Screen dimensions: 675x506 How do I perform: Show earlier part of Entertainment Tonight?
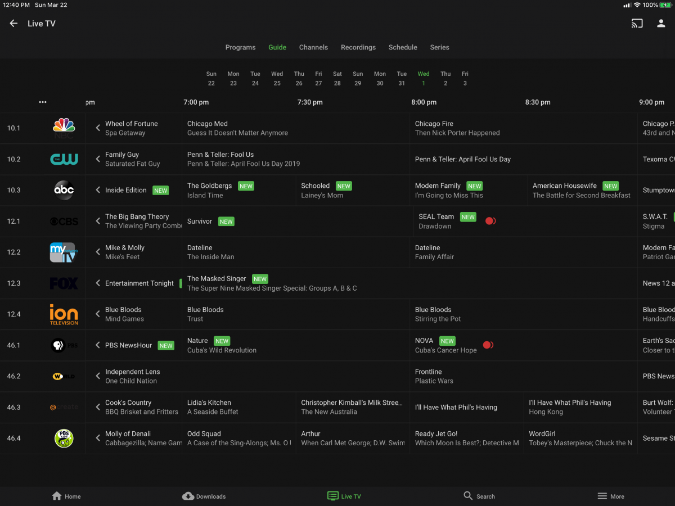98,283
